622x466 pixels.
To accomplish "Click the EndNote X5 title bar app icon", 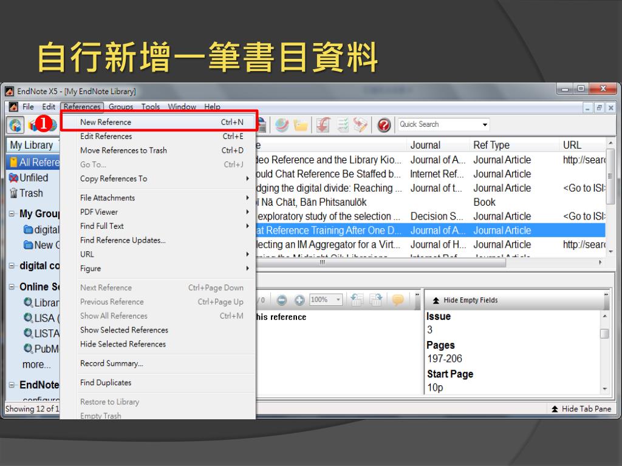I will [10, 92].
